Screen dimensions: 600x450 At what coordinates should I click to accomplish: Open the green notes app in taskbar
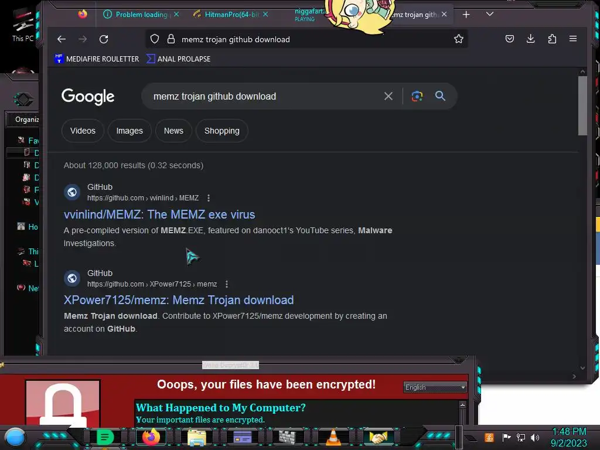[x=105, y=437]
